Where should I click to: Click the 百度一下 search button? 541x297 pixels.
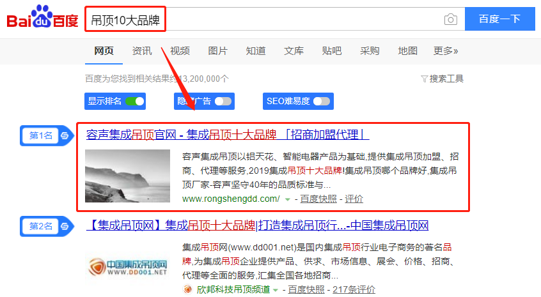(499, 19)
